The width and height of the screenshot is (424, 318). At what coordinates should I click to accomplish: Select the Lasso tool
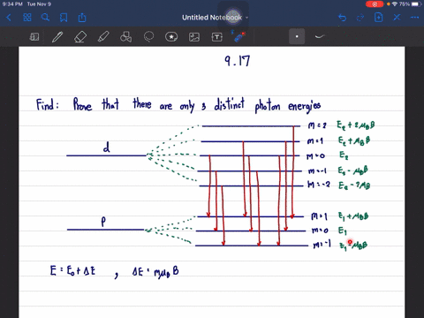148,37
